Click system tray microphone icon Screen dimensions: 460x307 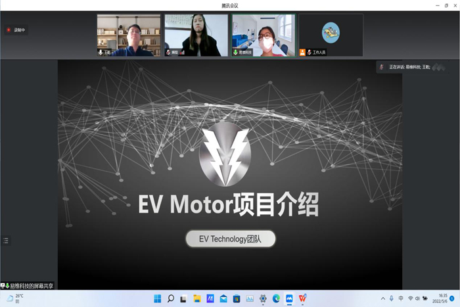[392, 298]
